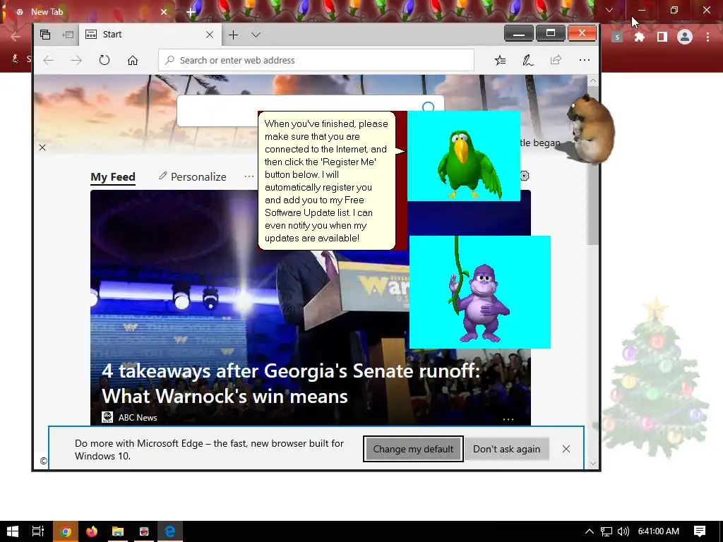The image size is (723, 542).
Task: Open Google Chrome from taskbar
Action: [66, 531]
